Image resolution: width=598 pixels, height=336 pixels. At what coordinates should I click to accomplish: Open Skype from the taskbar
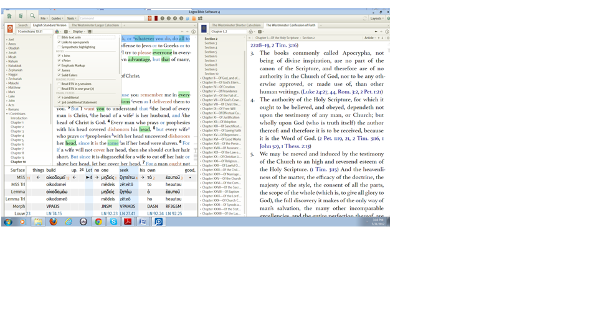click(113, 222)
